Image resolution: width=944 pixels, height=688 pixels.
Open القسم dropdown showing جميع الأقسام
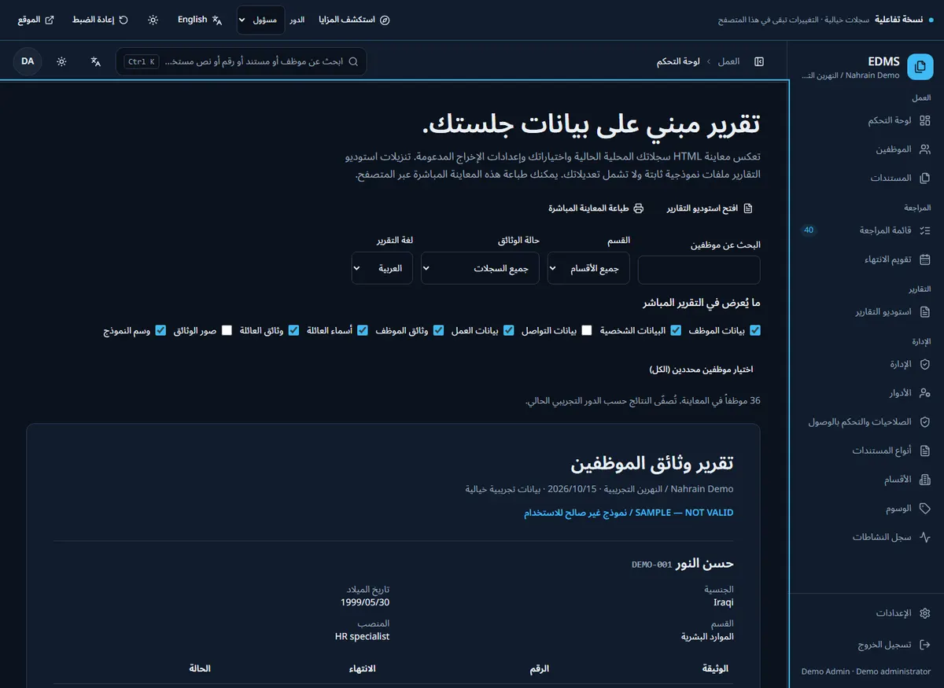click(x=588, y=268)
